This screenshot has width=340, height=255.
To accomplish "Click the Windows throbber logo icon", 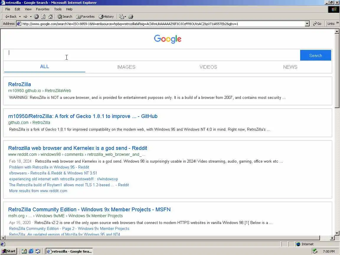I will click(x=334, y=9).
